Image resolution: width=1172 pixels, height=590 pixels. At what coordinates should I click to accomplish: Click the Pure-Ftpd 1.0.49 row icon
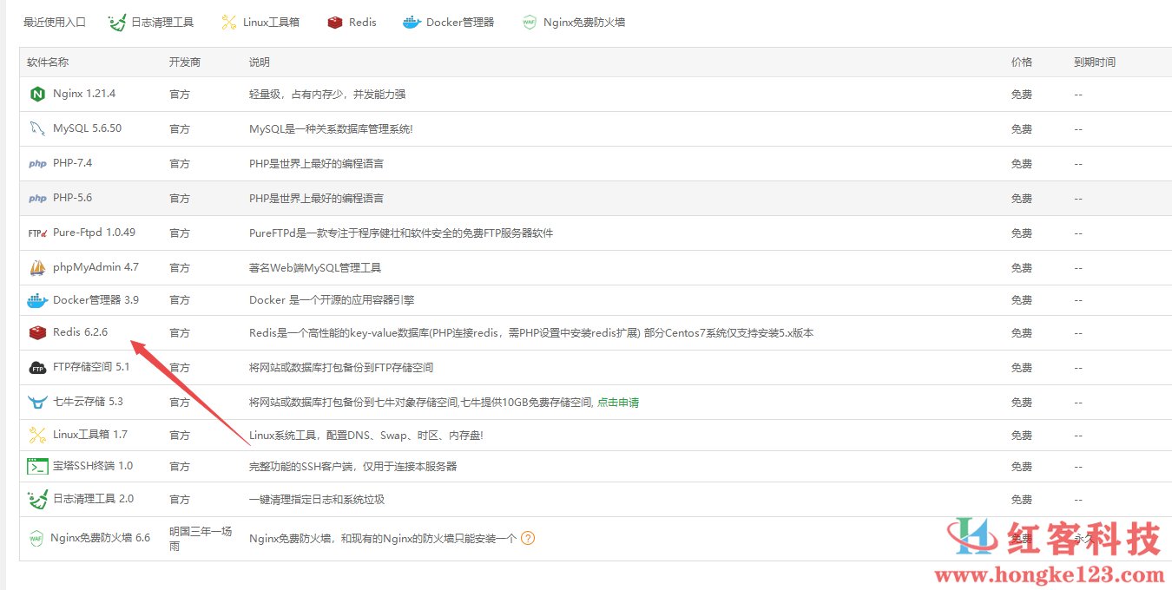(x=37, y=233)
